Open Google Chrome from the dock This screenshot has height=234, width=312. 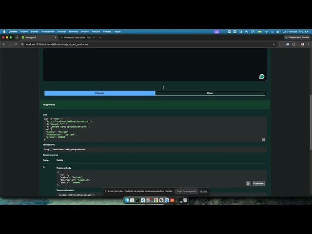[x=156, y=200]
